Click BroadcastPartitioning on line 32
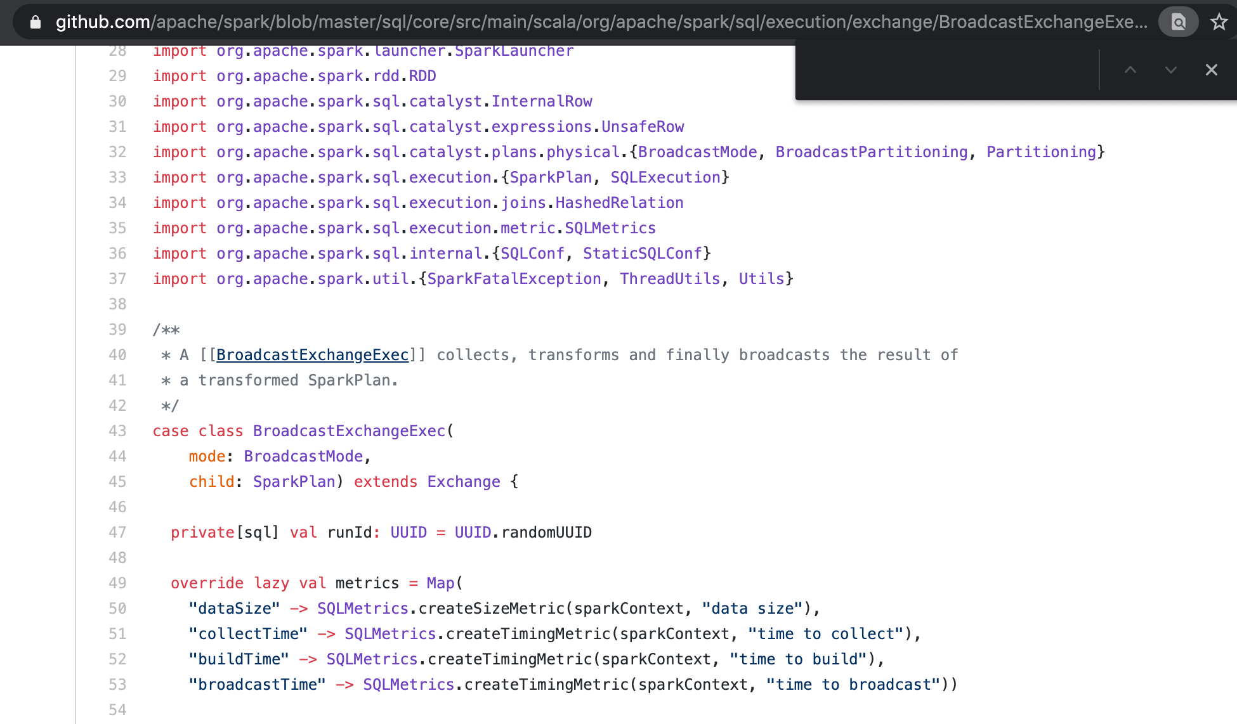Viewport: 1237px width, 724px height. 872,152
